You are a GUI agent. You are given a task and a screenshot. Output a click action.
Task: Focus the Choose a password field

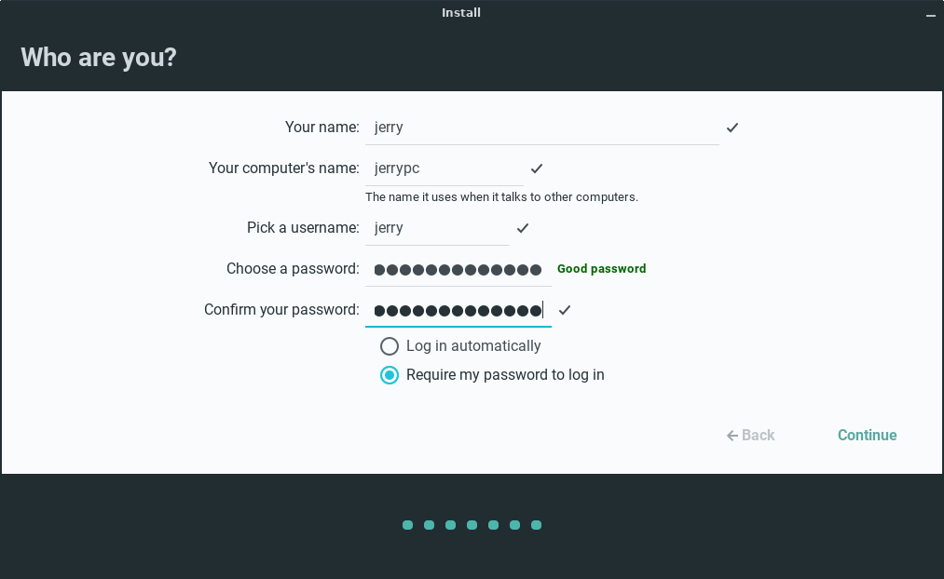pyautogui.click(x=457, y=269)
